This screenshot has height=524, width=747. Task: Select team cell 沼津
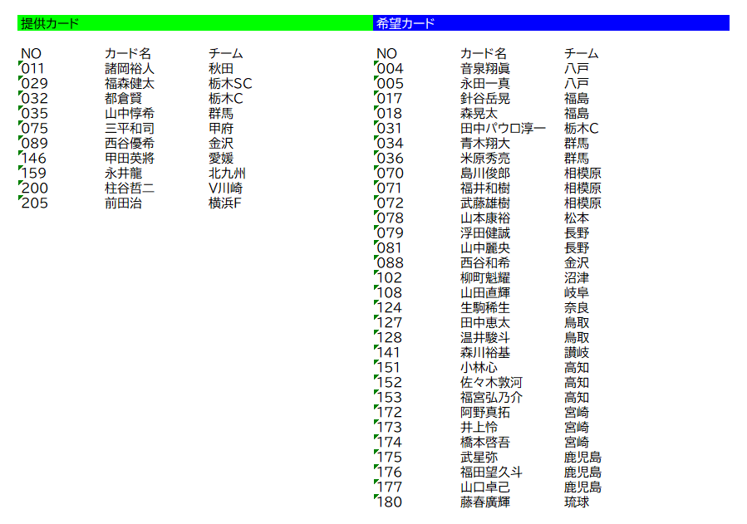coord(577,278)
